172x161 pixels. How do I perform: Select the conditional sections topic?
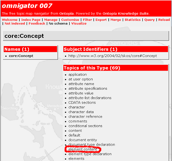click(x=85, y=126)
